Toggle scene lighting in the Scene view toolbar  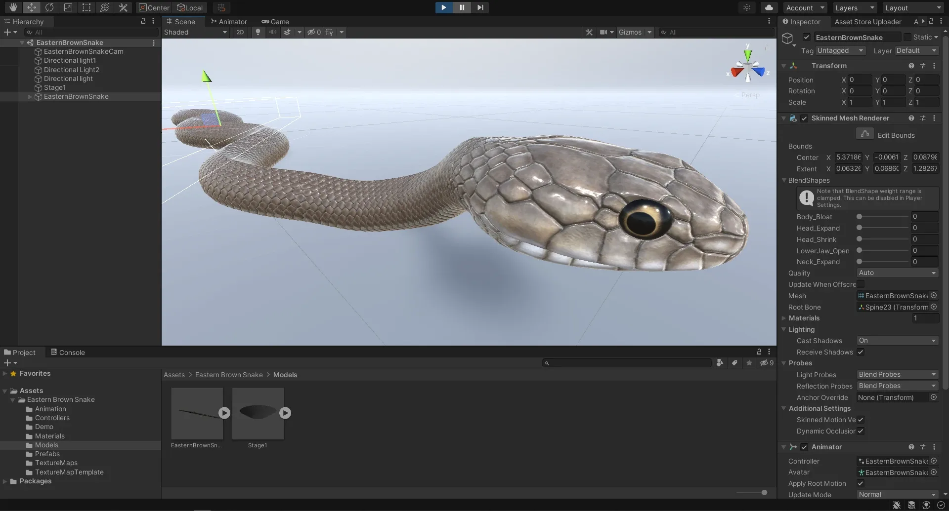click(258, 32)
